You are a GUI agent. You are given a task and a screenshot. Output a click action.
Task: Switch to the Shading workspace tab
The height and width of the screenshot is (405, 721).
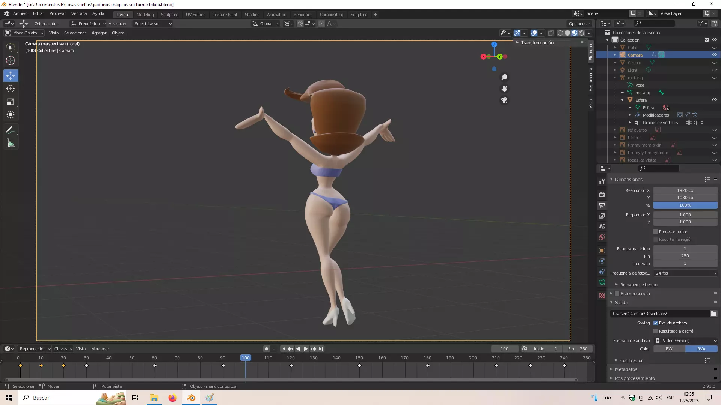252,15
